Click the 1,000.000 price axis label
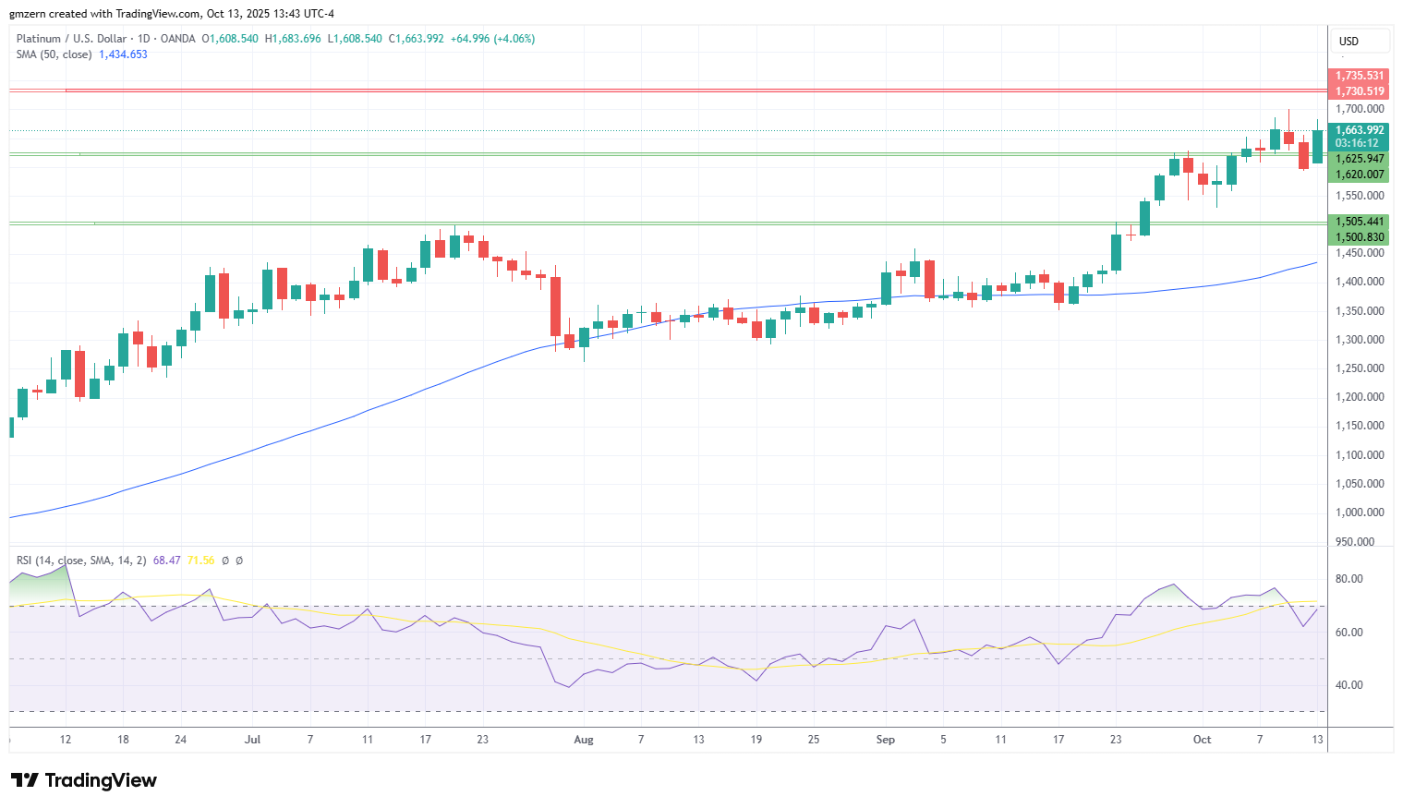The height and width of the screenshot is (808, 1403). (1360, 513)
